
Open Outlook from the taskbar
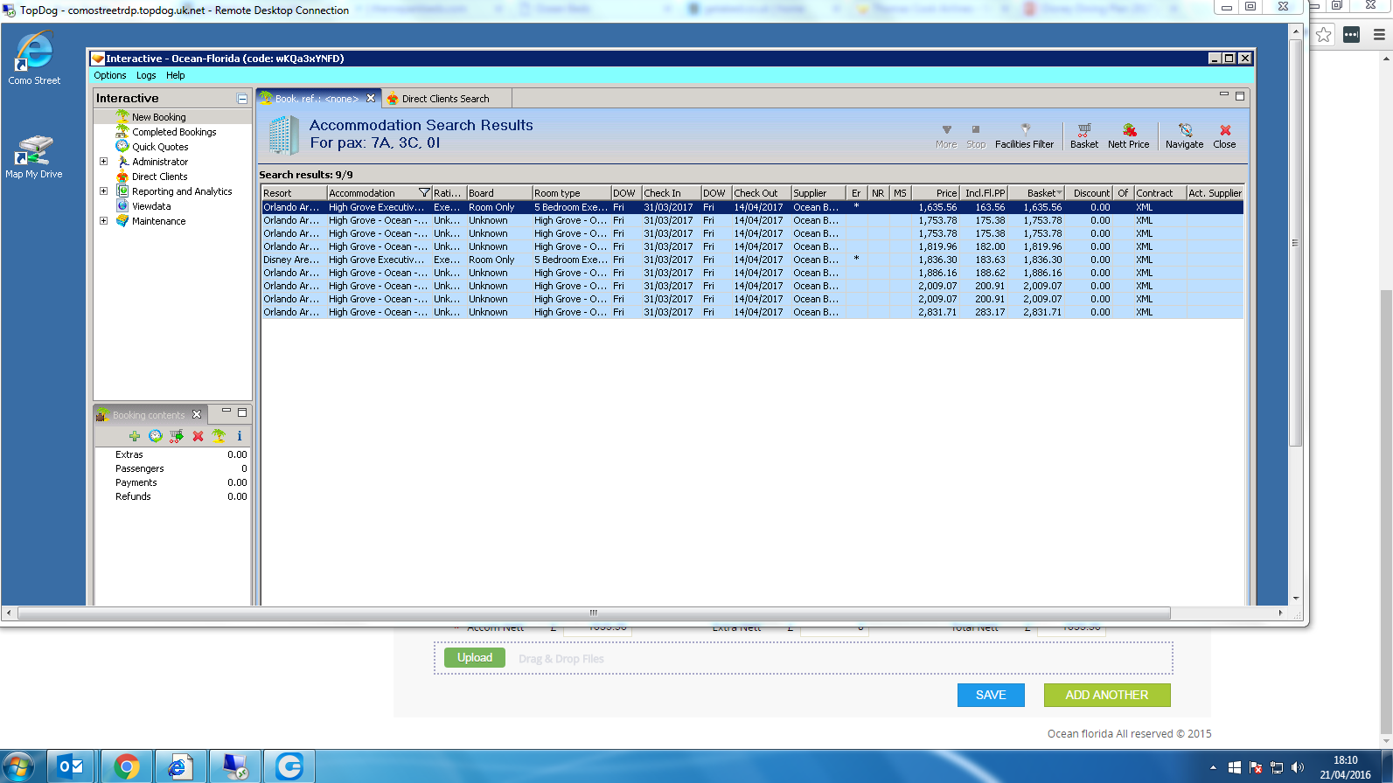coord(71,766)
